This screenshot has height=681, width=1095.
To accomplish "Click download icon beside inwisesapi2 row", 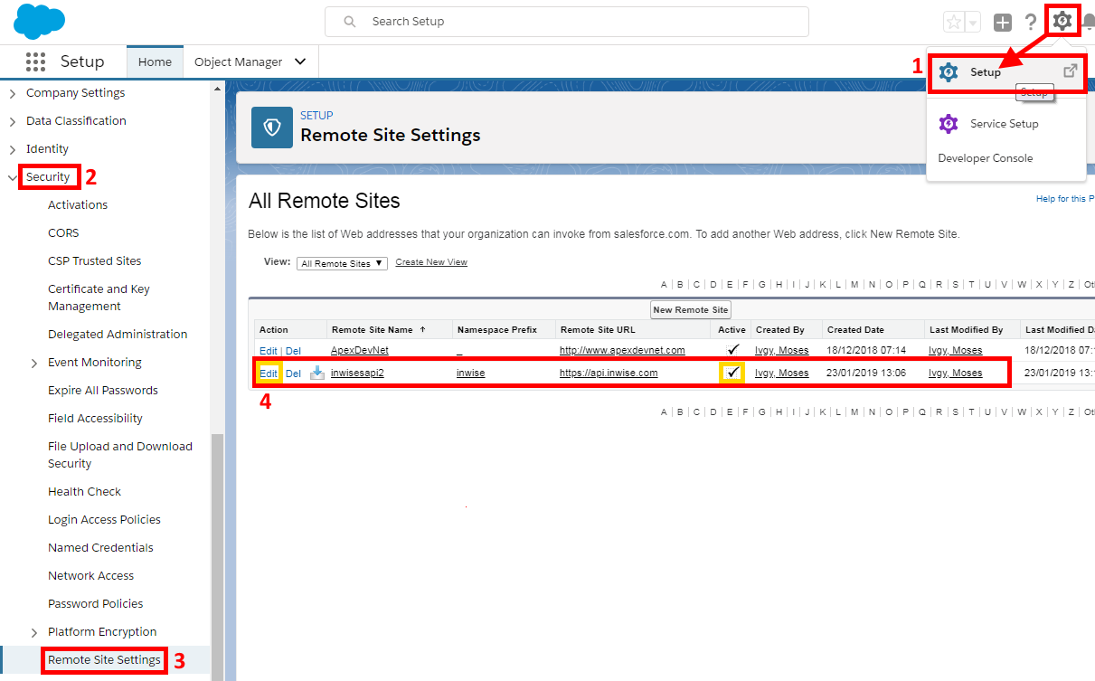I will click(x=316, y=373).
